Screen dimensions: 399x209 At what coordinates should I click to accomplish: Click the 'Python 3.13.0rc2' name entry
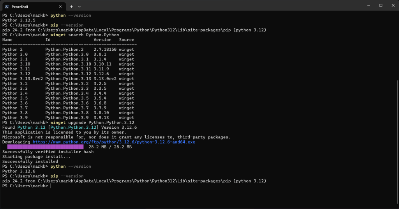point(22,79)
